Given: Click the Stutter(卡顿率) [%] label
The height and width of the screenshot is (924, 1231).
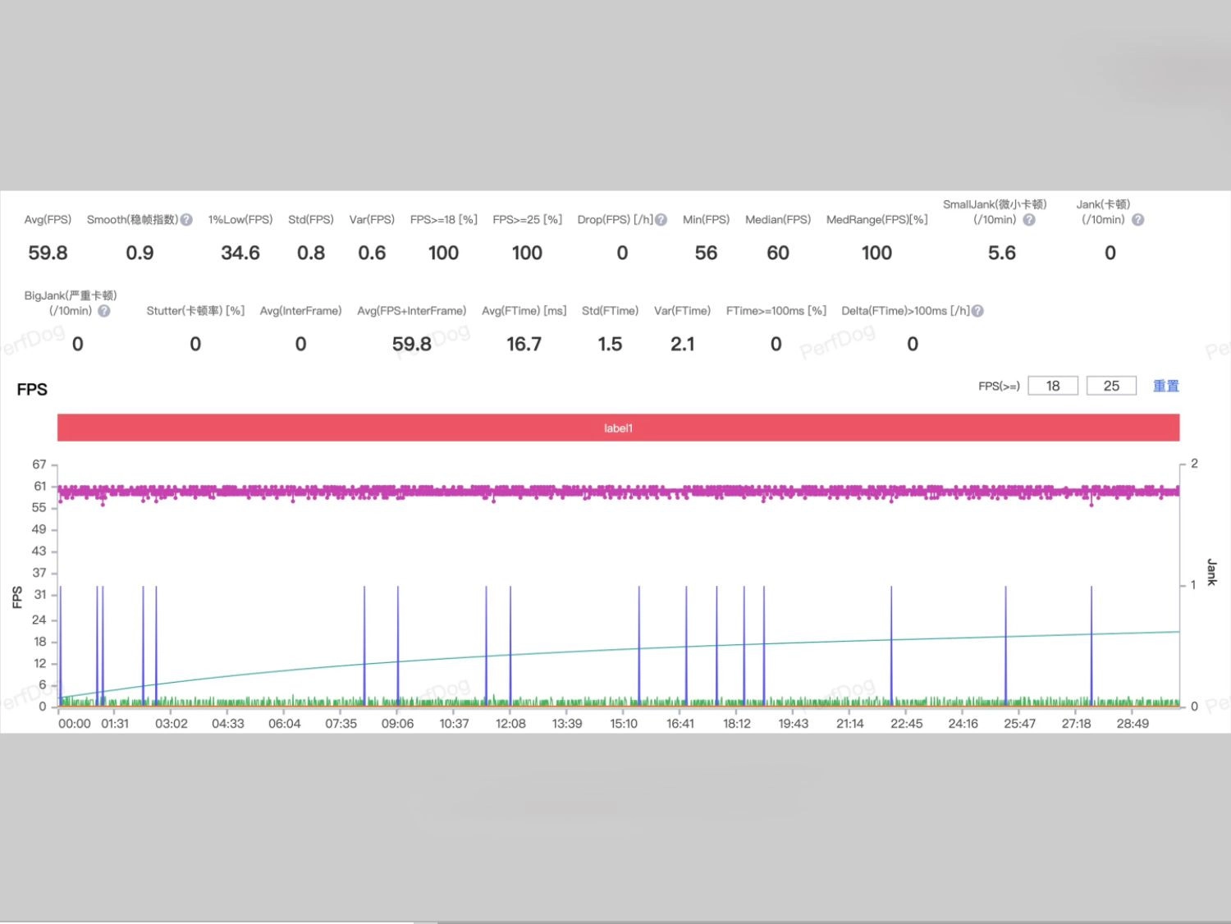Looking at the screenshot, I should coord(195,311).
